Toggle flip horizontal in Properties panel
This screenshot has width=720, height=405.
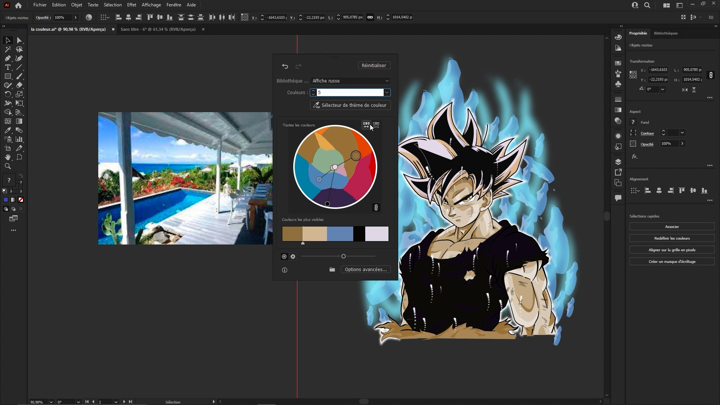pyautogui.click(x=685, y=90)
